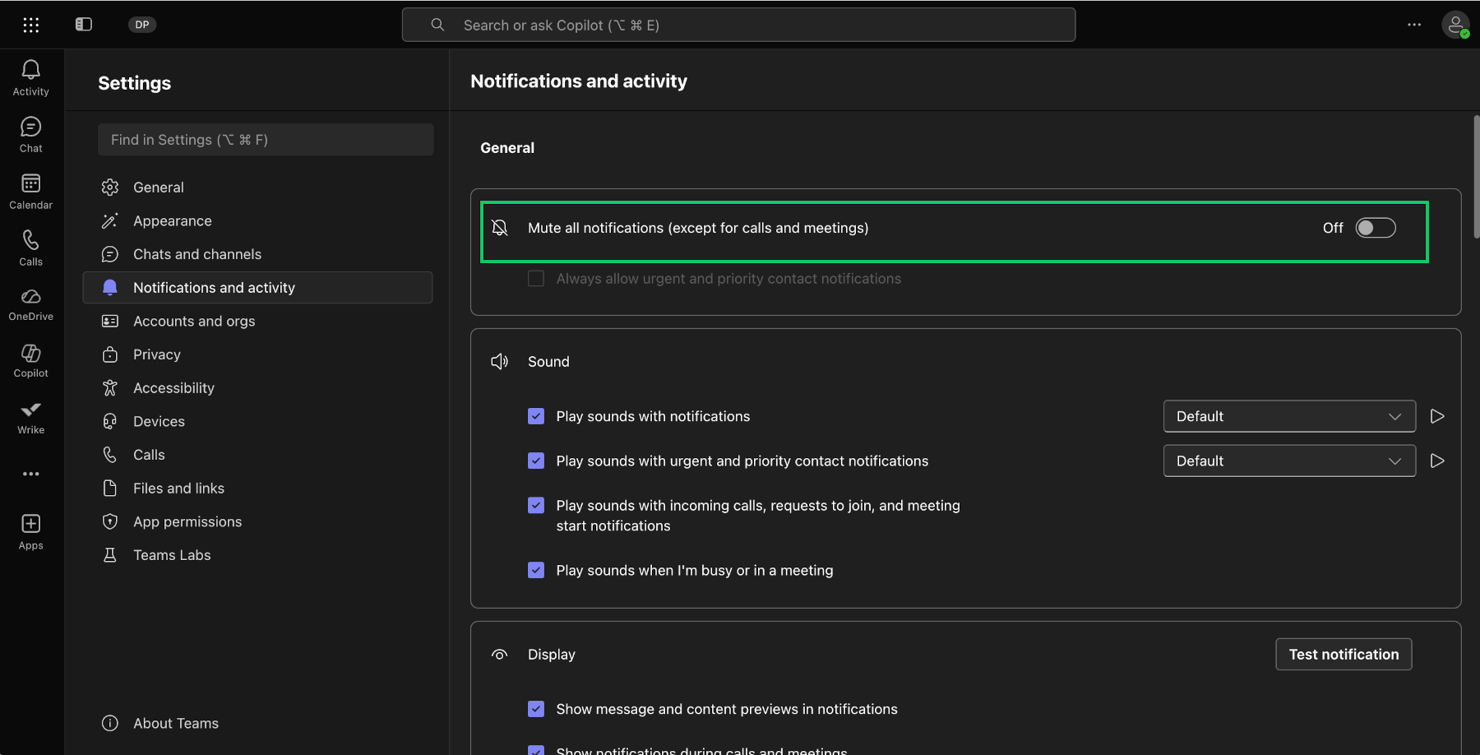Play the urgent and priority contact sound preview
The height and width of the screenshot is (755, 1480).
[x=1437, y=461]
